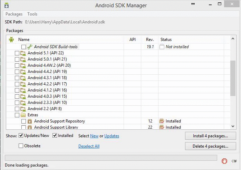Check the Android 5.0.1 (API 21) checkbox

pyautogui.click(x=17, y=59)
